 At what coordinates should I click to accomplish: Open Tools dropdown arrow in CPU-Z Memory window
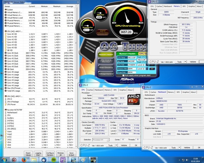(x=185, y=62)
